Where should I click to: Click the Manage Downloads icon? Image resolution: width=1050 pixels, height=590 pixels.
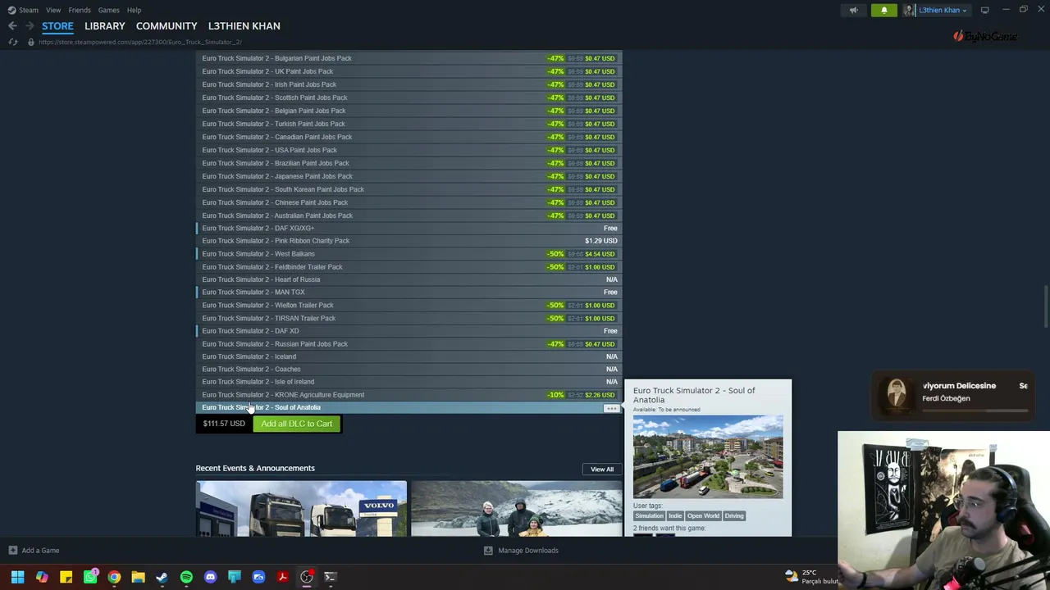(x=488, y=551)
